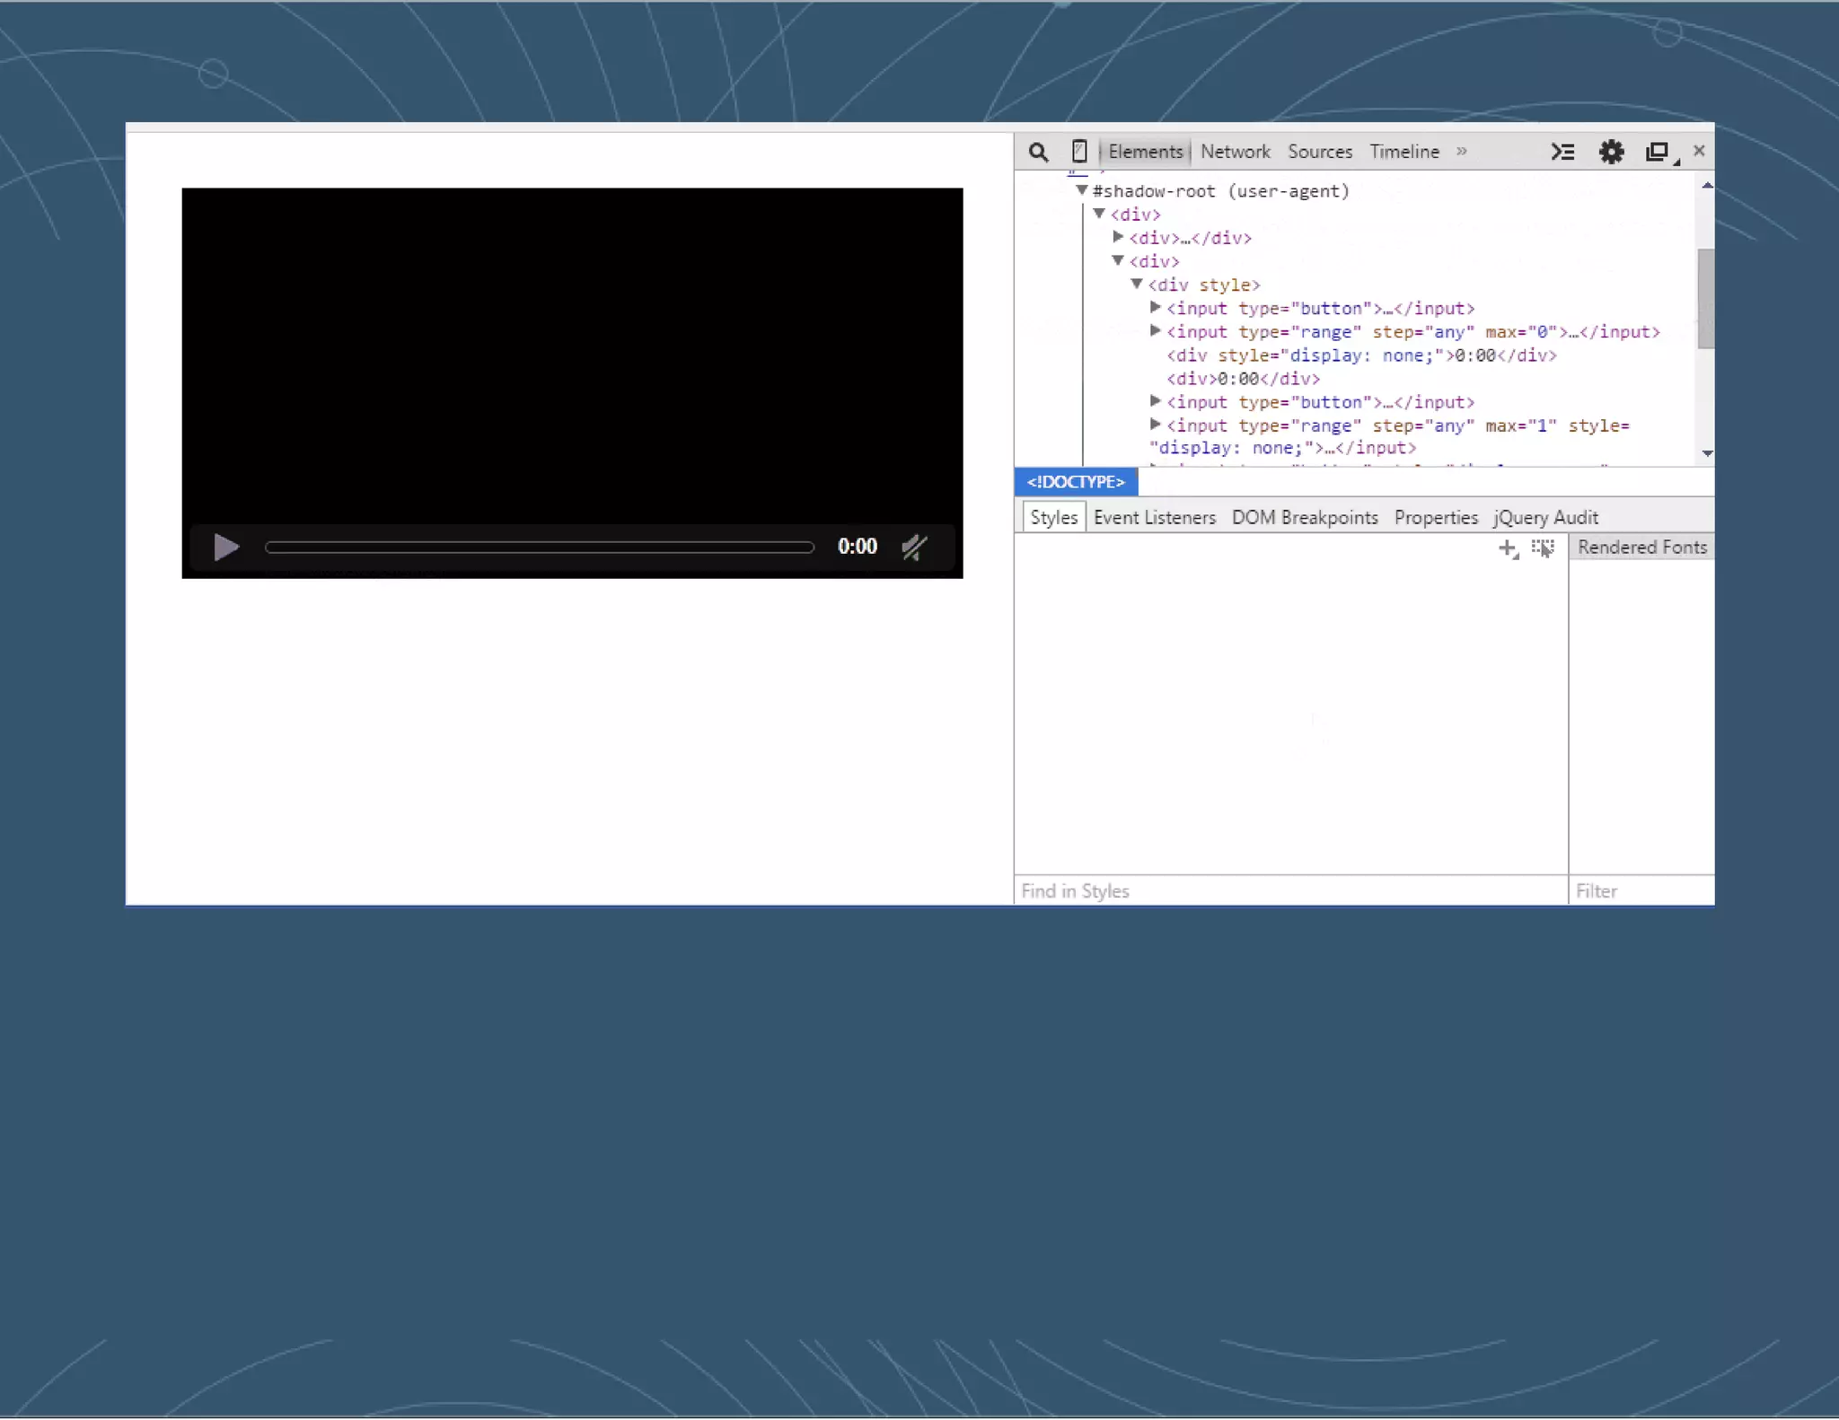Toggle device mode phone icon
1839x1420 pixels.
point(1079,152)
